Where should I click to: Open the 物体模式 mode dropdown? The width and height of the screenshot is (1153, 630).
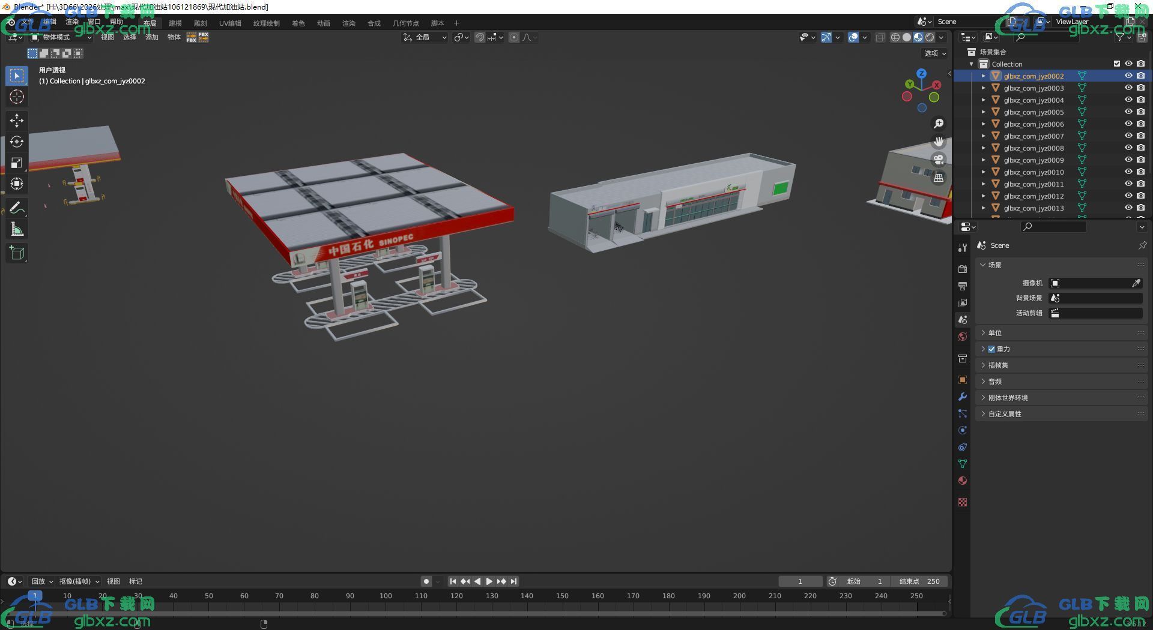click(61, 37)
